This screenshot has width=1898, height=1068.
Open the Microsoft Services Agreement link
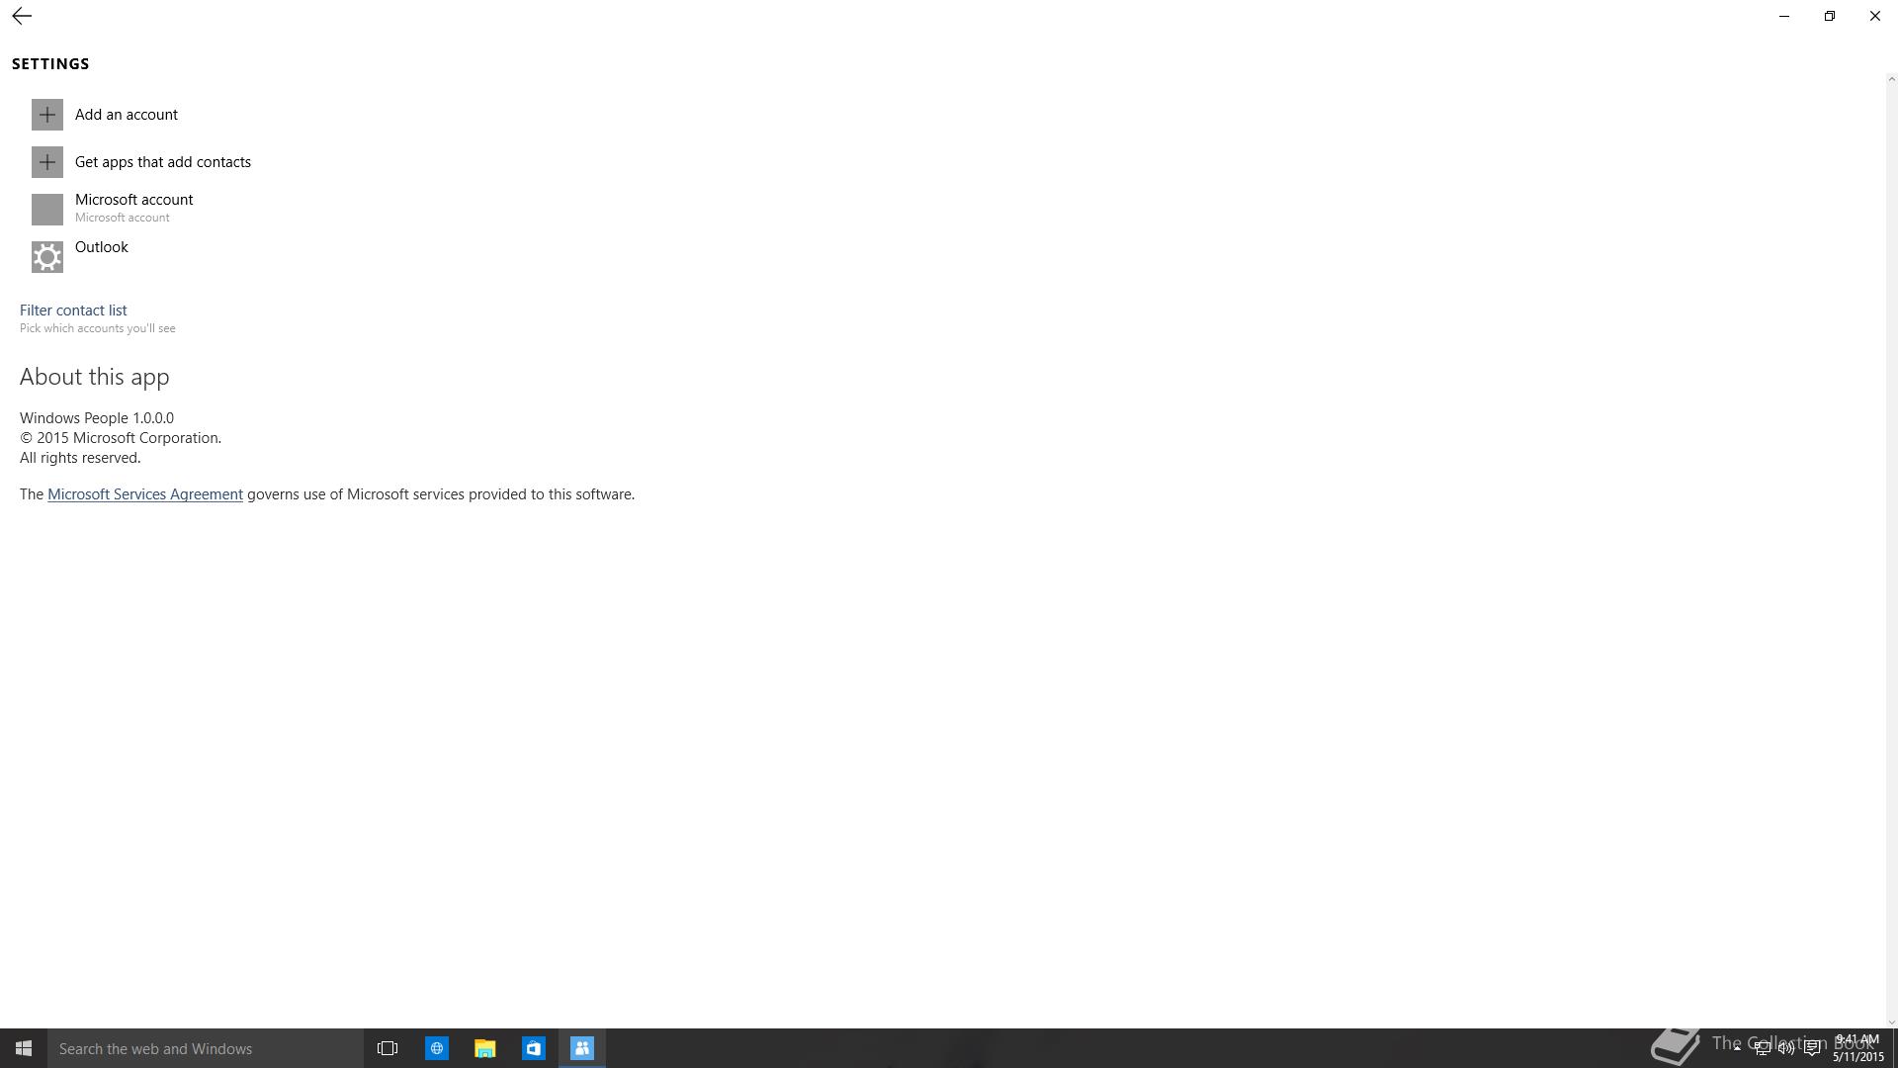click(145, 494)
